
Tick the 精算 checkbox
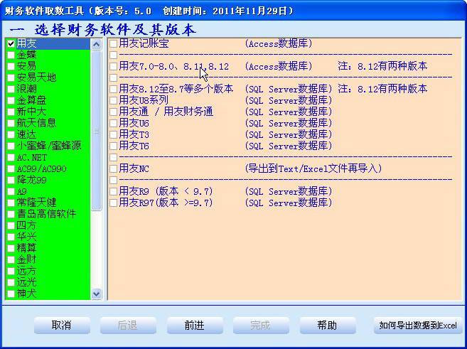click(x=11, y=248)
